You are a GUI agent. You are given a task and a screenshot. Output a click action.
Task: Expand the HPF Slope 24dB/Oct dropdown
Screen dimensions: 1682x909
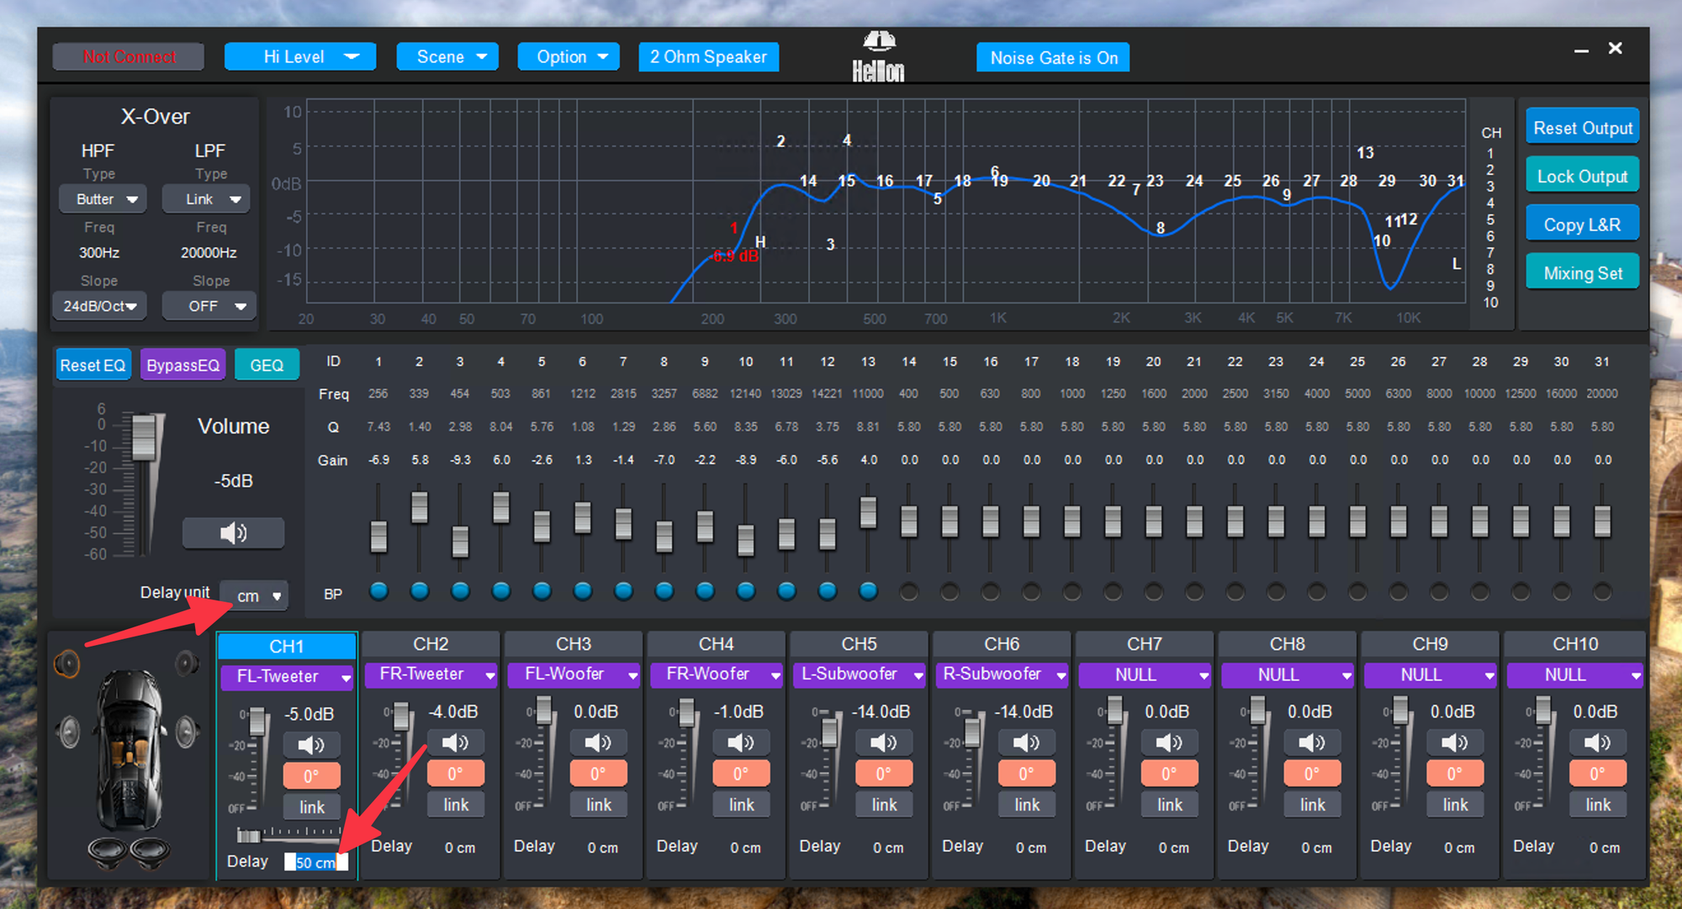[x=100, y=306]
